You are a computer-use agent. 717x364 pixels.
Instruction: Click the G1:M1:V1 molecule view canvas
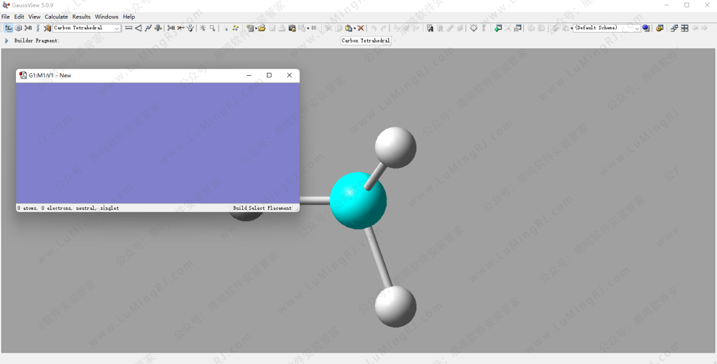coord(157,143)
